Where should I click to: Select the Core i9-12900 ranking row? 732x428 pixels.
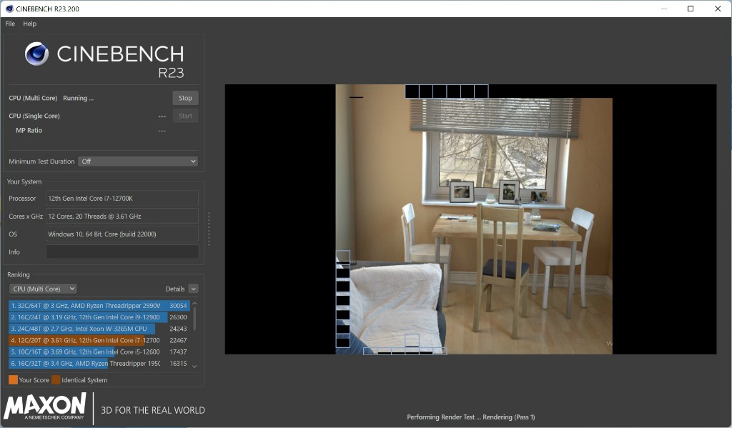[99, 317]
